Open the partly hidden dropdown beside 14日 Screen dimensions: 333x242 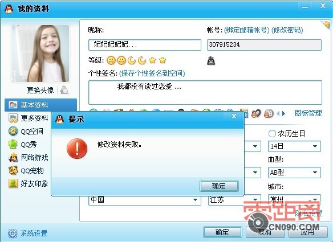tap(253, 146)
